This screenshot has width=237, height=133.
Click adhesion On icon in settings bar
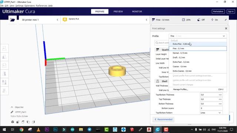click(212, 20)
